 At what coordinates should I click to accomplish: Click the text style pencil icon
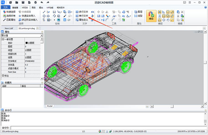92,16
